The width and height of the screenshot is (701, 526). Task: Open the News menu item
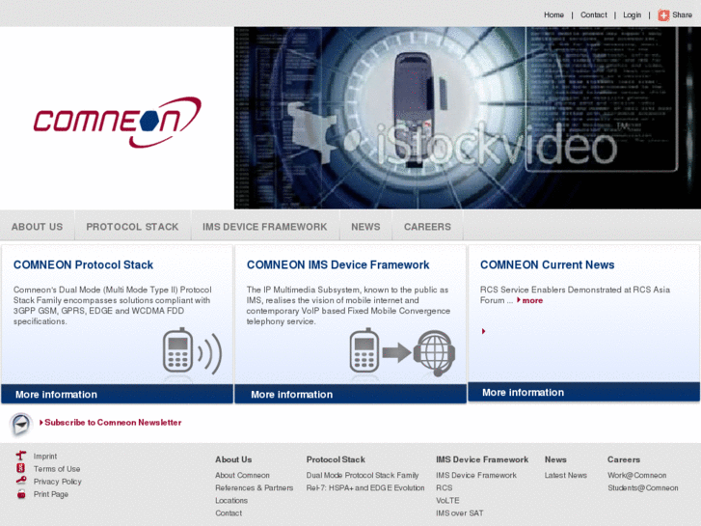pyautogui.click(x=365, y=227)
